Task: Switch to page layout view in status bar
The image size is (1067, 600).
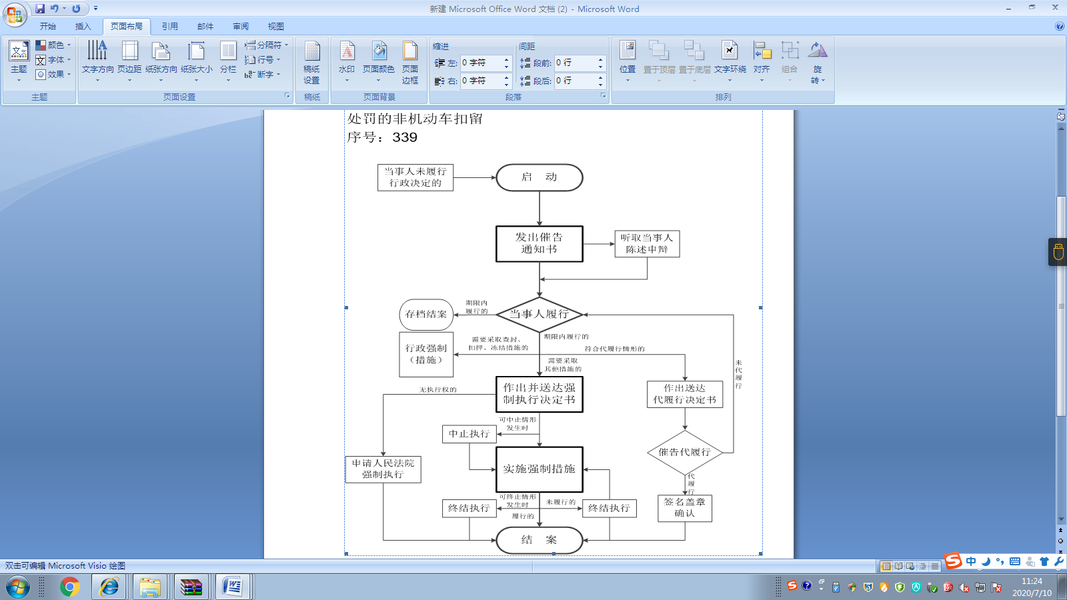Action: pos(886,566)
